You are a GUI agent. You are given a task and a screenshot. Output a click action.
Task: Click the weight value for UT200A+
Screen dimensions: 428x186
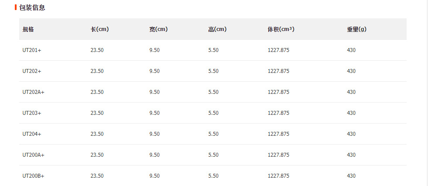coord(351,155)
